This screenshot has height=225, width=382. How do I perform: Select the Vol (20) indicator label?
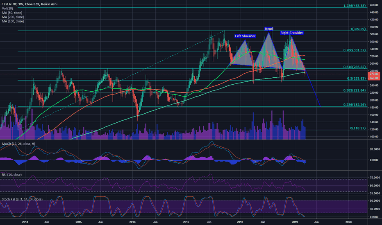click(7, 9)
